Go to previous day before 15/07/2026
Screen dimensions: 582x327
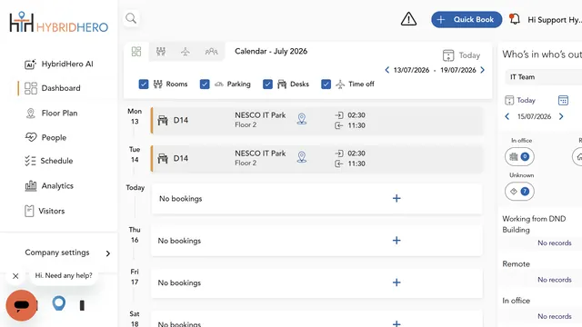click(507, 116)
